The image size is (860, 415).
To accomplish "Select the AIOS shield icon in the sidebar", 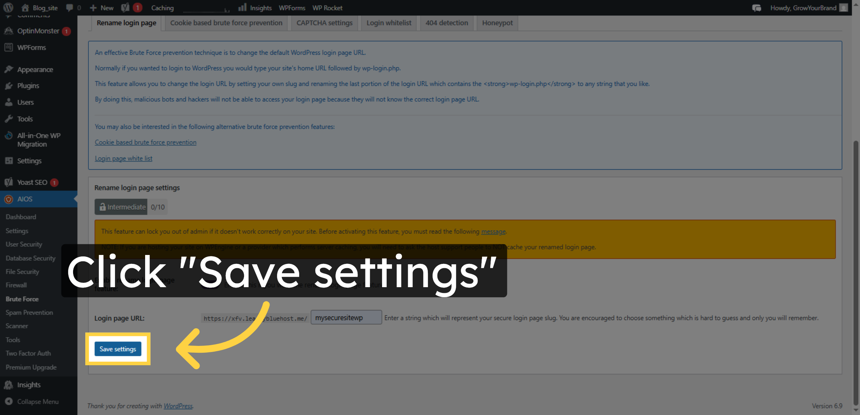I will click(x=8, y=199).
